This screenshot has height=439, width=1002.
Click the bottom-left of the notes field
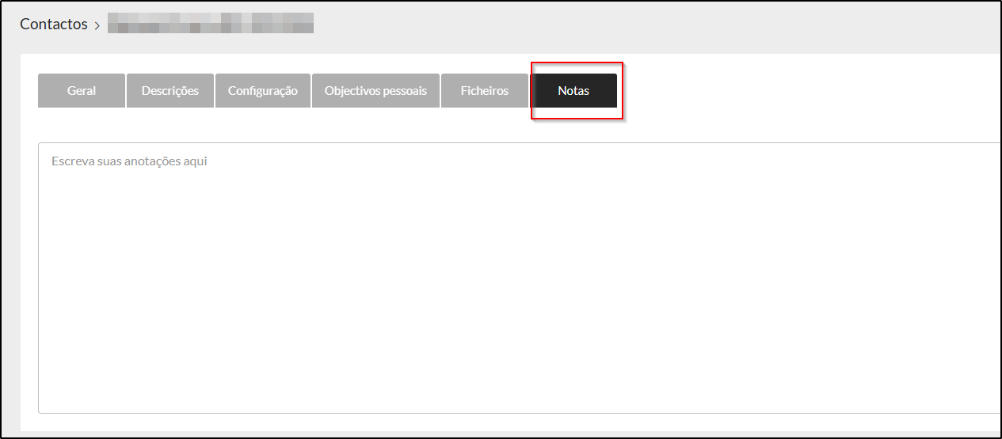63,395
